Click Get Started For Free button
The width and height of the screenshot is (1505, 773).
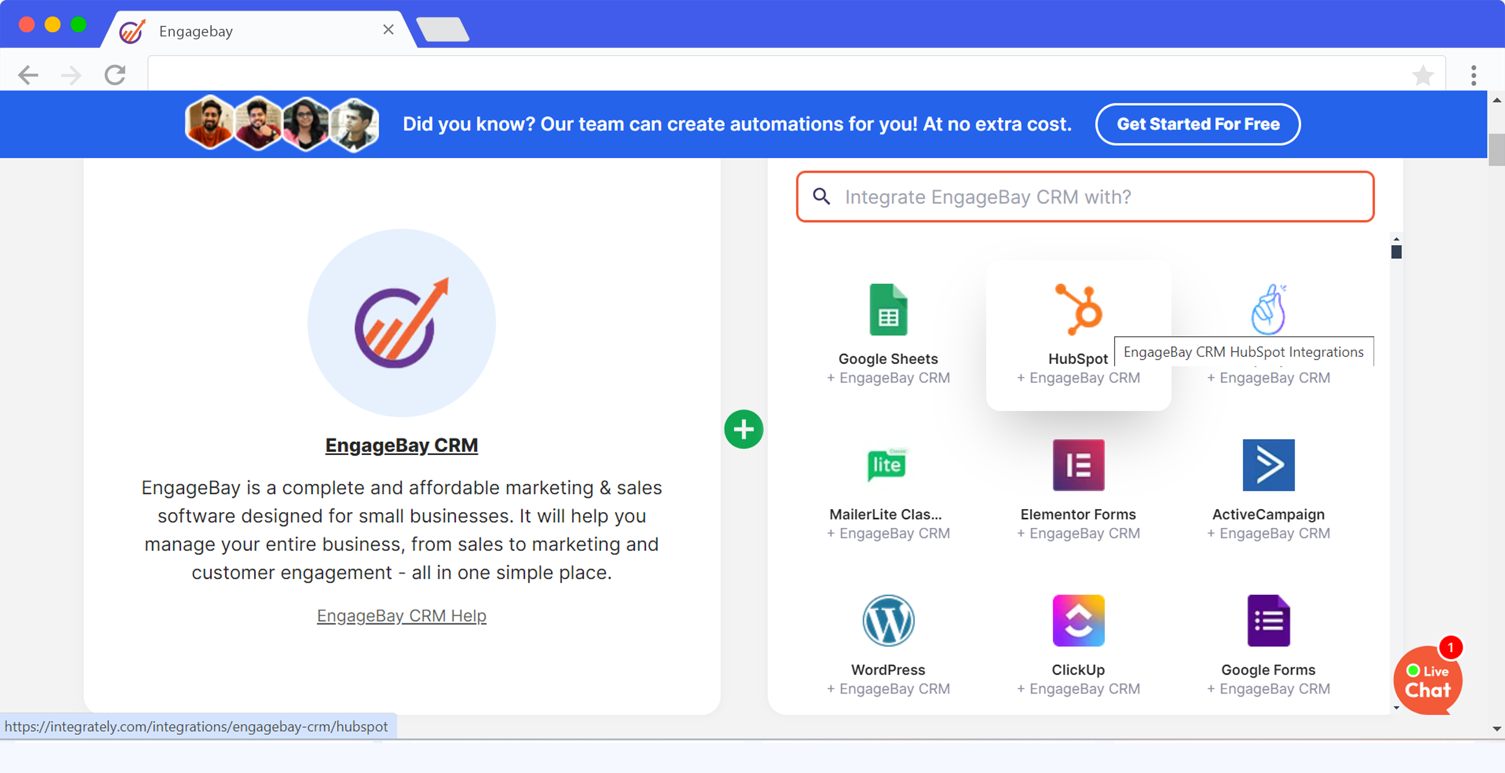[1198, 124]
